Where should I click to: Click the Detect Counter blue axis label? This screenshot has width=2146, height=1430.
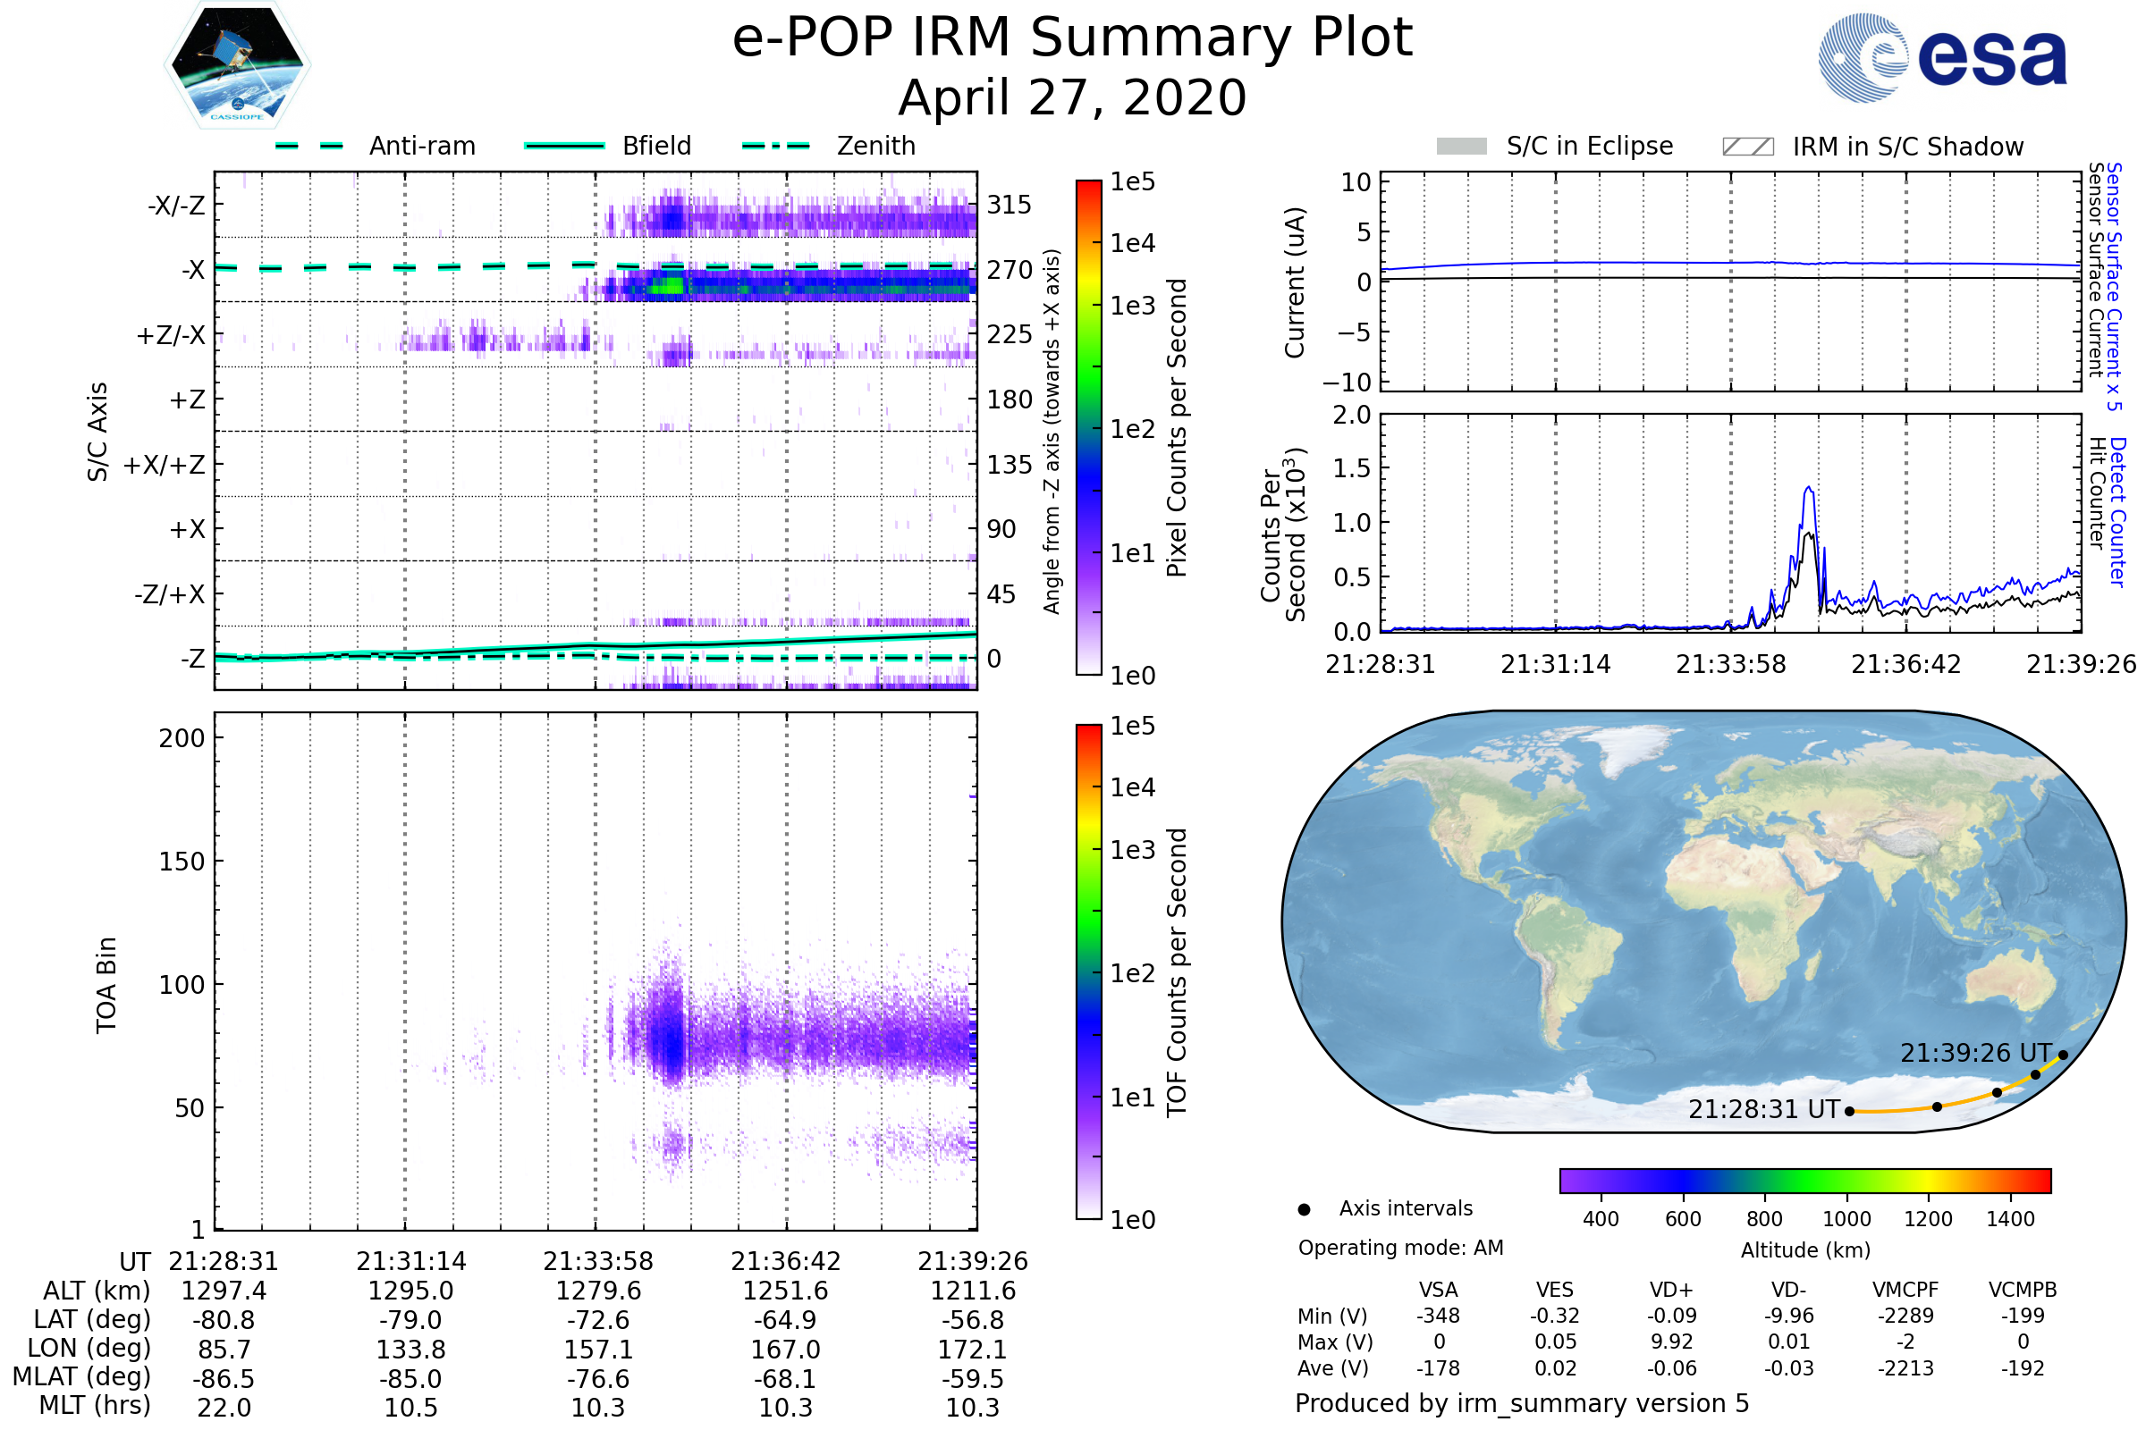click(2117, 512)
